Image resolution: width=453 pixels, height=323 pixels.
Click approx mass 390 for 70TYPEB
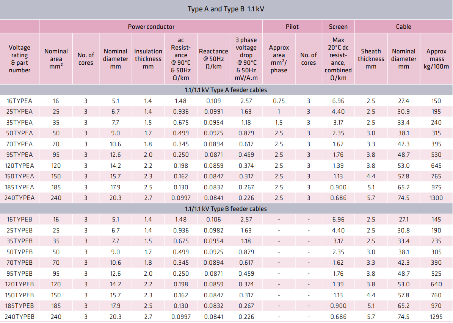point(436,263)
